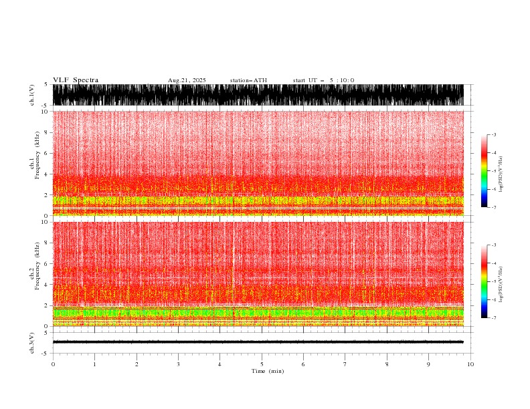
Task: Select the date label "Aug.21, 2025"
Action: (x=187, y=80)
